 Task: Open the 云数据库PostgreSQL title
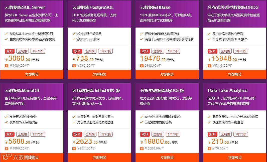point(93,7)
